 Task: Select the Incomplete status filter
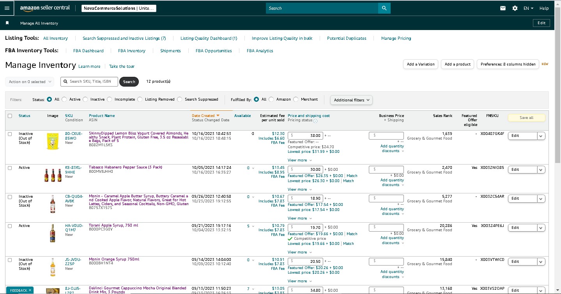click(x=110, y=99)
